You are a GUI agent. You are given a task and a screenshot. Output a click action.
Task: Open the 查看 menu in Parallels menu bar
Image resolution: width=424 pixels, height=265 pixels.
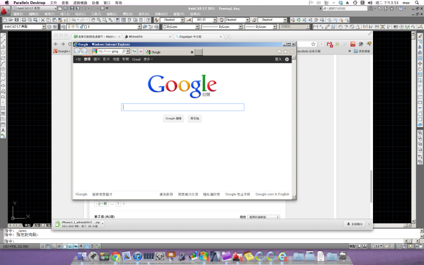65,3
